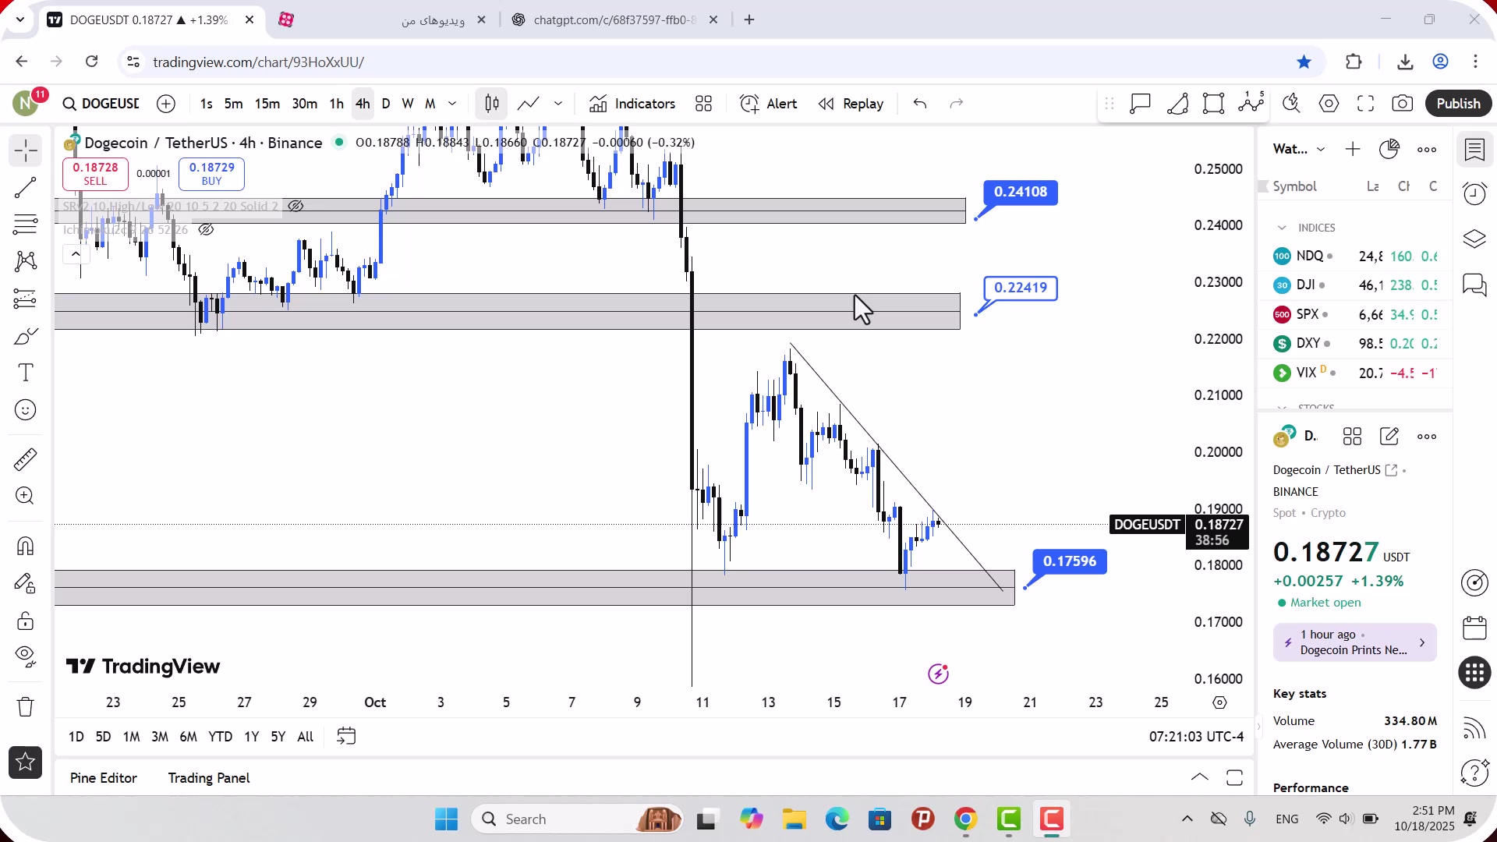Toggle hide all drawings eye icon
Image resolution: width=1497 pixels, height=842 pixels.
click(26, 657)
